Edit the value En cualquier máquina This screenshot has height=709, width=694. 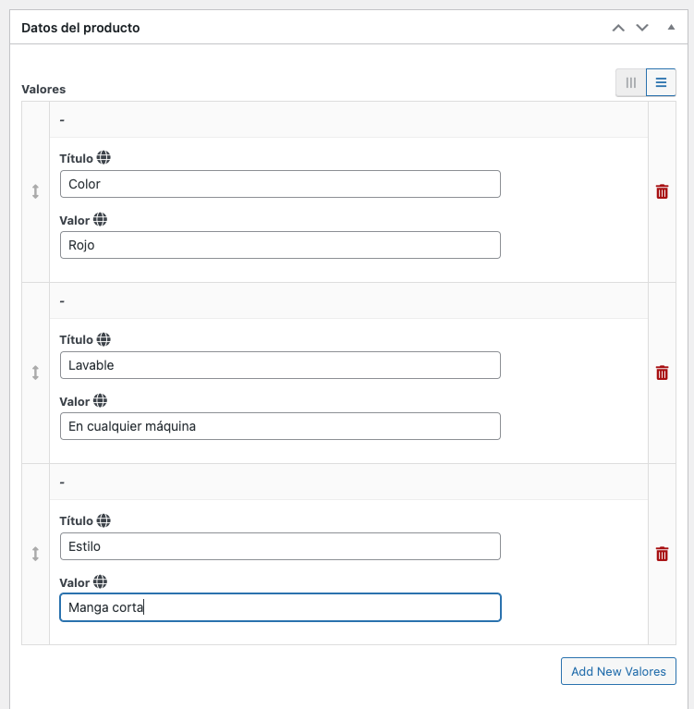coord(280,426)
